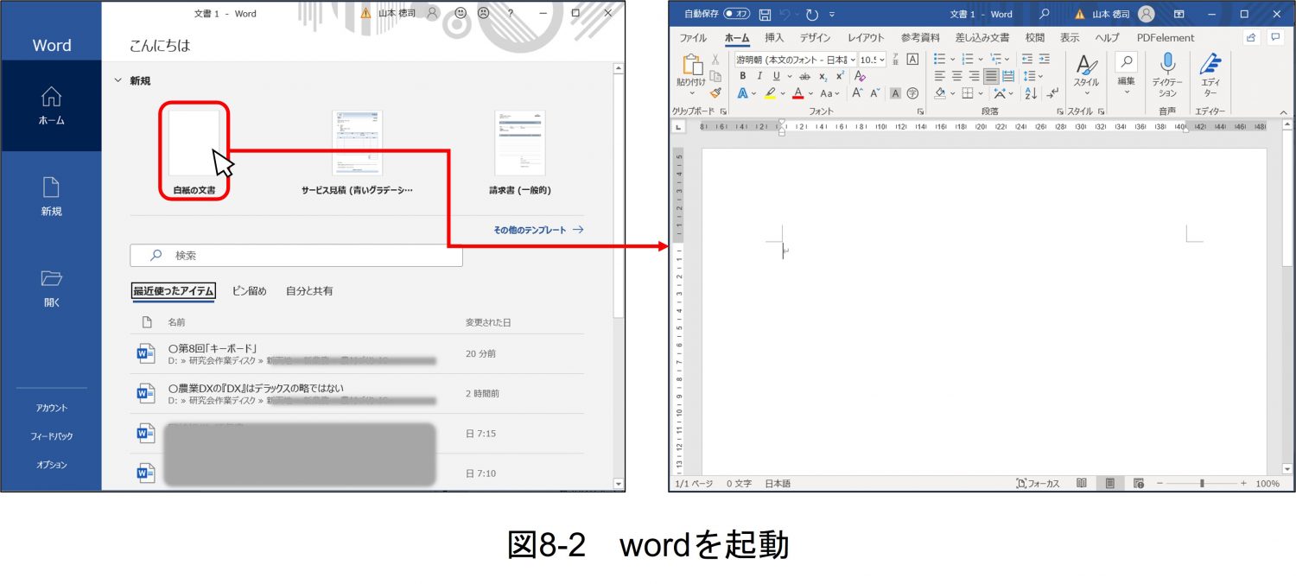Open the Borders dropdown arrow

(x=980, y=93)
